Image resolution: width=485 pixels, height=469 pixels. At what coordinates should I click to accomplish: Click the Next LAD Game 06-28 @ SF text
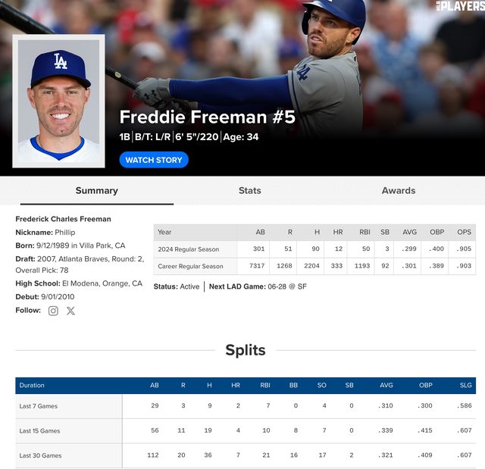coord(258,286)
